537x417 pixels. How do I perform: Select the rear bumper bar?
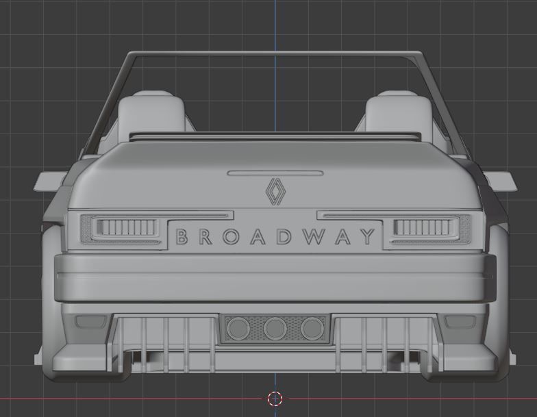[x=275, y=278]
